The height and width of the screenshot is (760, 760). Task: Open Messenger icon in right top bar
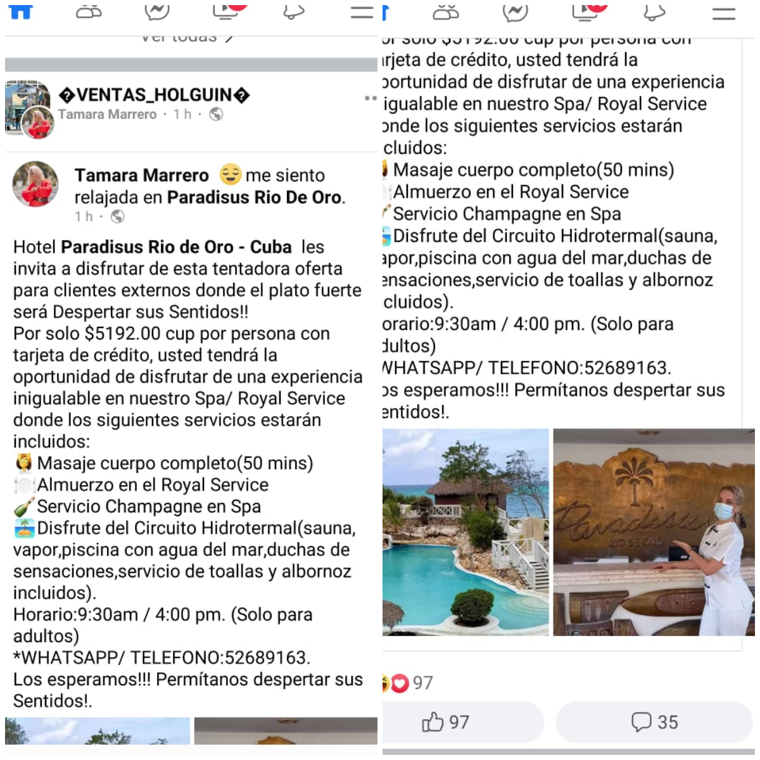pyautogui.click(x=515, y=12)
